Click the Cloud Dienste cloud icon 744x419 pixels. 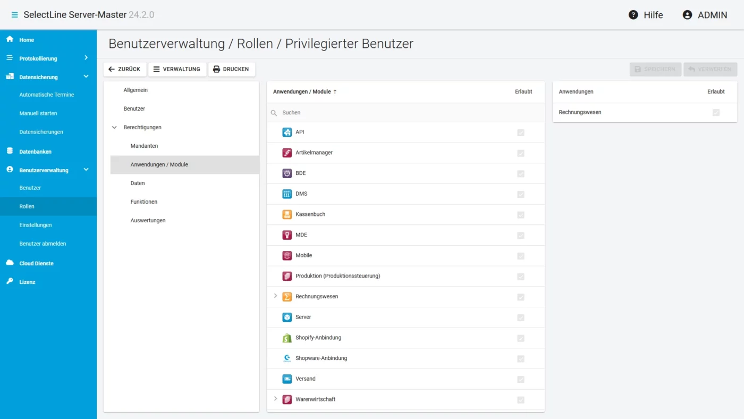coord(10,263)
